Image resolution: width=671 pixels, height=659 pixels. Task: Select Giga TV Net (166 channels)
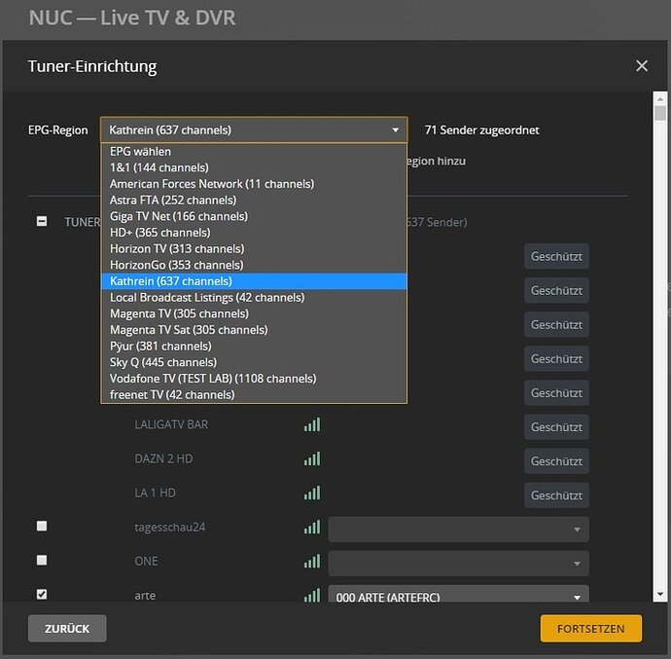point(254,216)
